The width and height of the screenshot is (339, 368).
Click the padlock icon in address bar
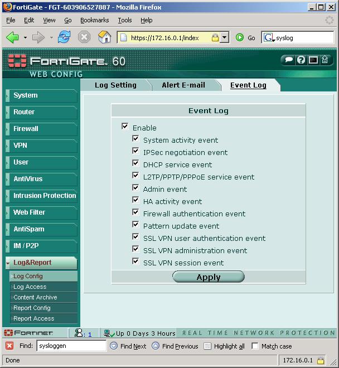click(x=215, y=37)
